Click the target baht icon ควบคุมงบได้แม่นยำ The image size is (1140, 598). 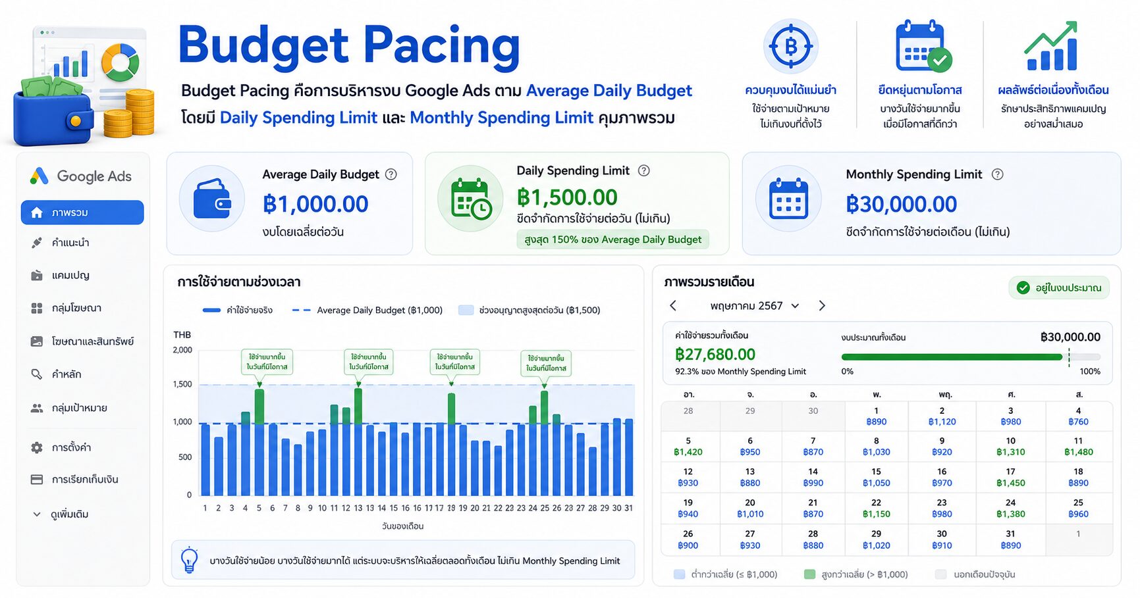[x=790, y=46]
